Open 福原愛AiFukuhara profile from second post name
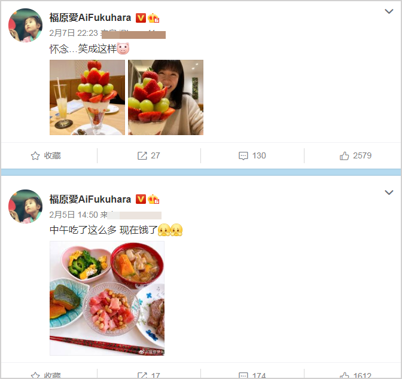 coord(90,199)
